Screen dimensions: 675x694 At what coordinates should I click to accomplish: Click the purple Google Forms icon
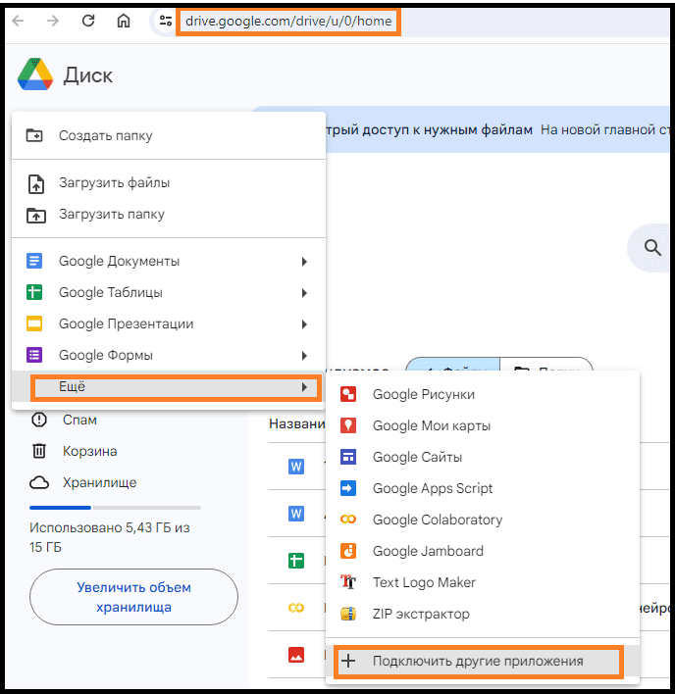(34, 355)
